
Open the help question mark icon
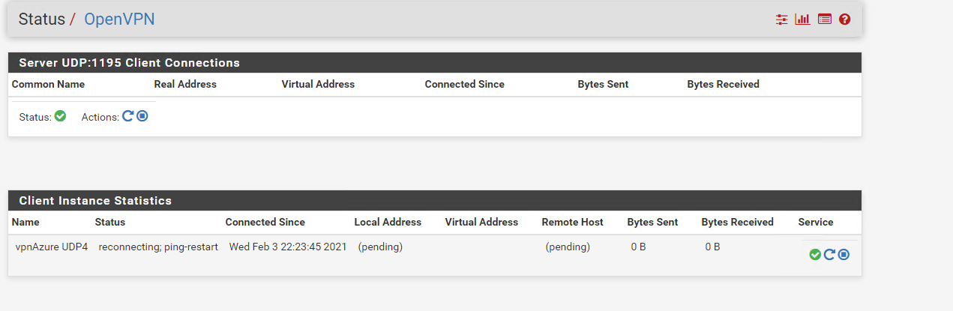[845, 19]
